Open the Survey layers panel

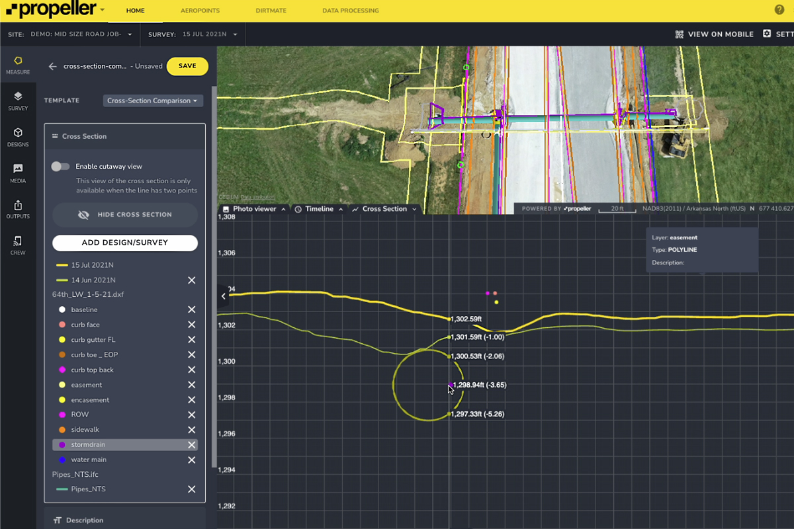pyautogui.click(x=18, y=101)
